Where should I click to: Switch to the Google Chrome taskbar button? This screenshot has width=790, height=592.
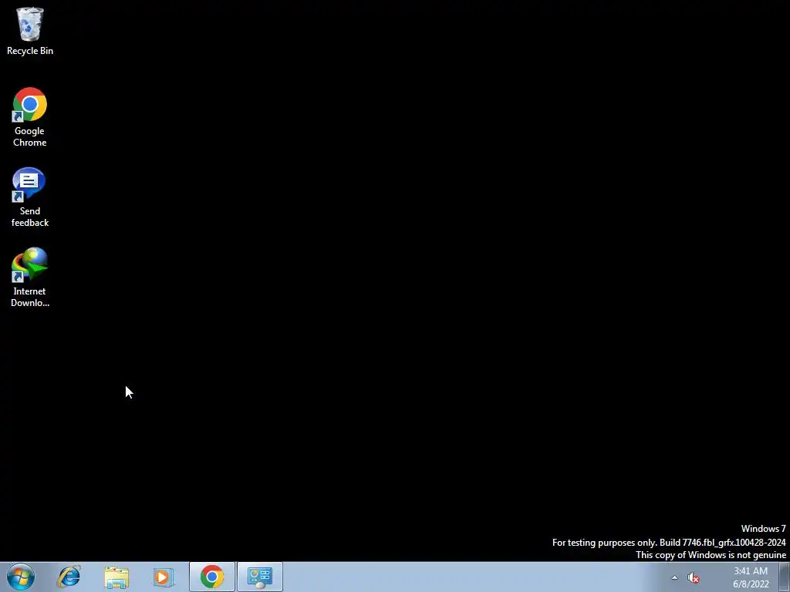212,577
